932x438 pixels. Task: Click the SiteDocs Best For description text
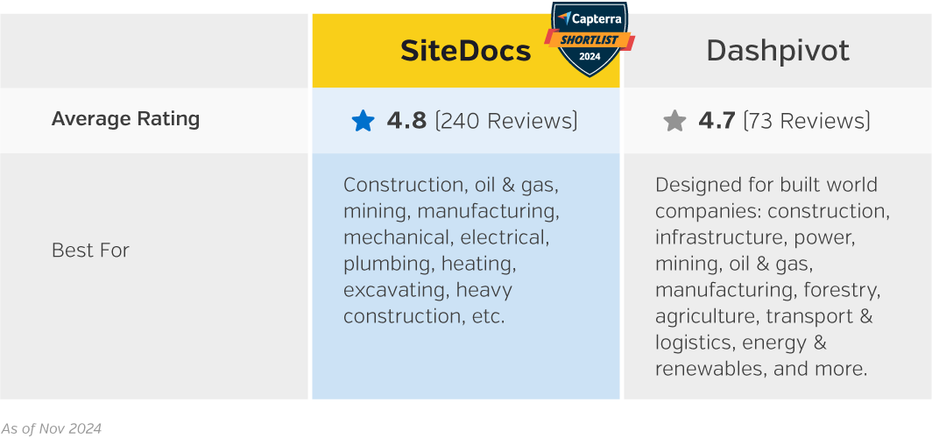click(450, 251)
